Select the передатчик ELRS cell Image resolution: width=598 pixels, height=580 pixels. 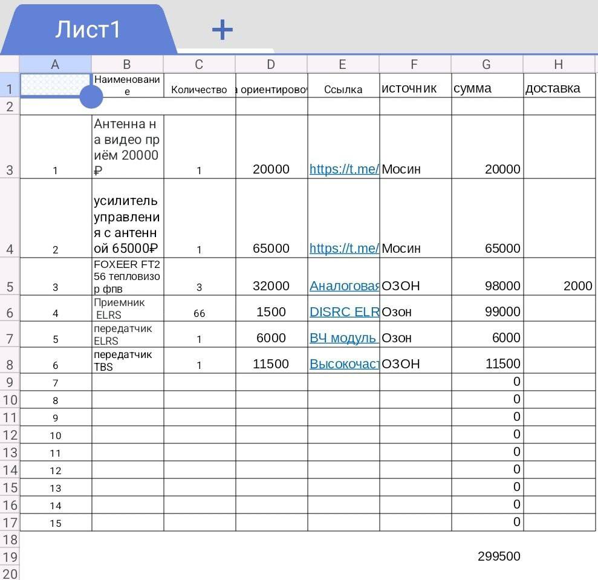pos(128,334)
